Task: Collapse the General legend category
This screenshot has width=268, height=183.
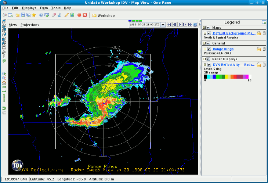Action: coord(204,43)
